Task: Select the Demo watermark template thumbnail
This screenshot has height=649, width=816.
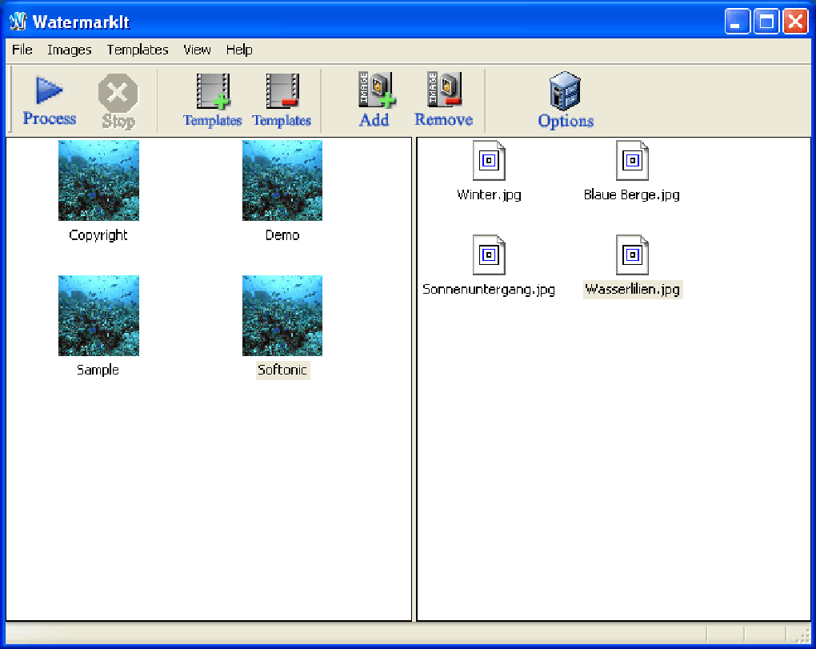Action: click(x=282, y=179)
